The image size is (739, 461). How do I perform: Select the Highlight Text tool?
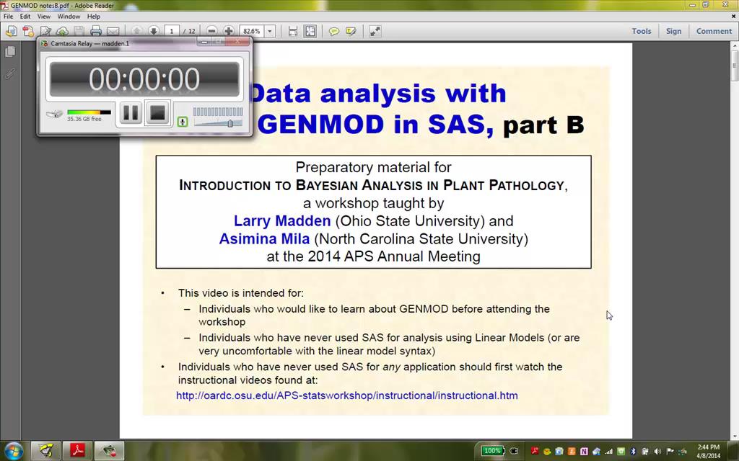coord(351,30)
